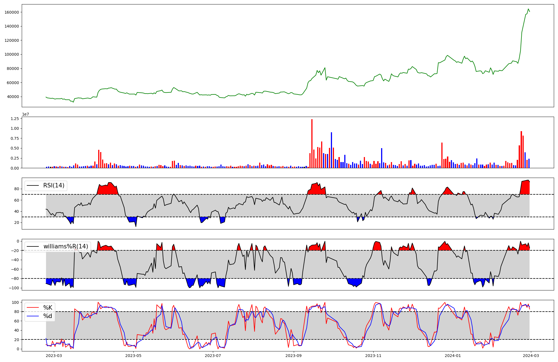Viewport: 558px width, 362px height.
Task: Click the tallest red volume bar
Action: tap(312, 139)
